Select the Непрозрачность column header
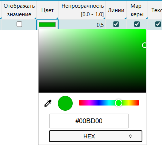Screen dimensions: 162x152 point(82,10)
